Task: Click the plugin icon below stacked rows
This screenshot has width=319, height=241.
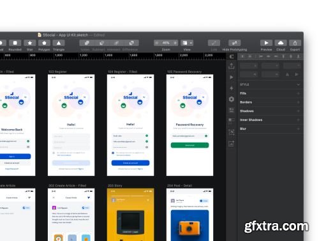Action: (232, 121)
